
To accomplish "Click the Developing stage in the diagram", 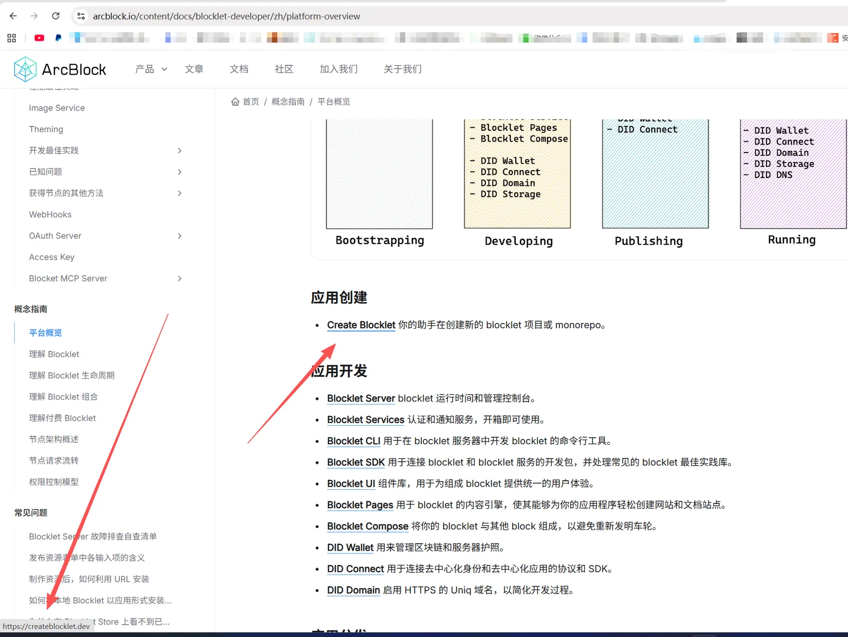I will (x=519, y=241).
